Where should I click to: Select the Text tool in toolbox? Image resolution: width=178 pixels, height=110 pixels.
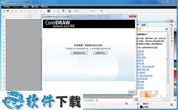[x=4, y=62]
